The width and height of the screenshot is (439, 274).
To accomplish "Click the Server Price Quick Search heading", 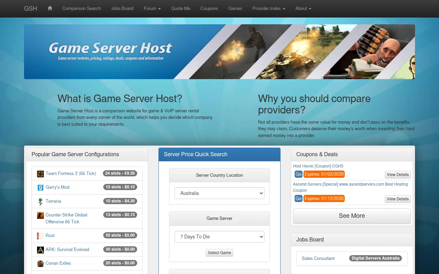I will click(195, 154).
